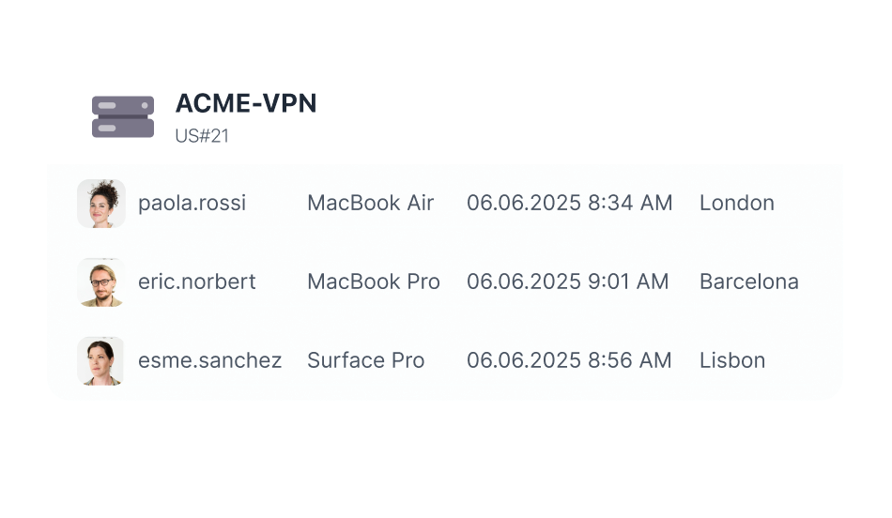This screenshot has height=518, width=892.
Task: Open the paola.rossi username
Action: coord(192,204)
